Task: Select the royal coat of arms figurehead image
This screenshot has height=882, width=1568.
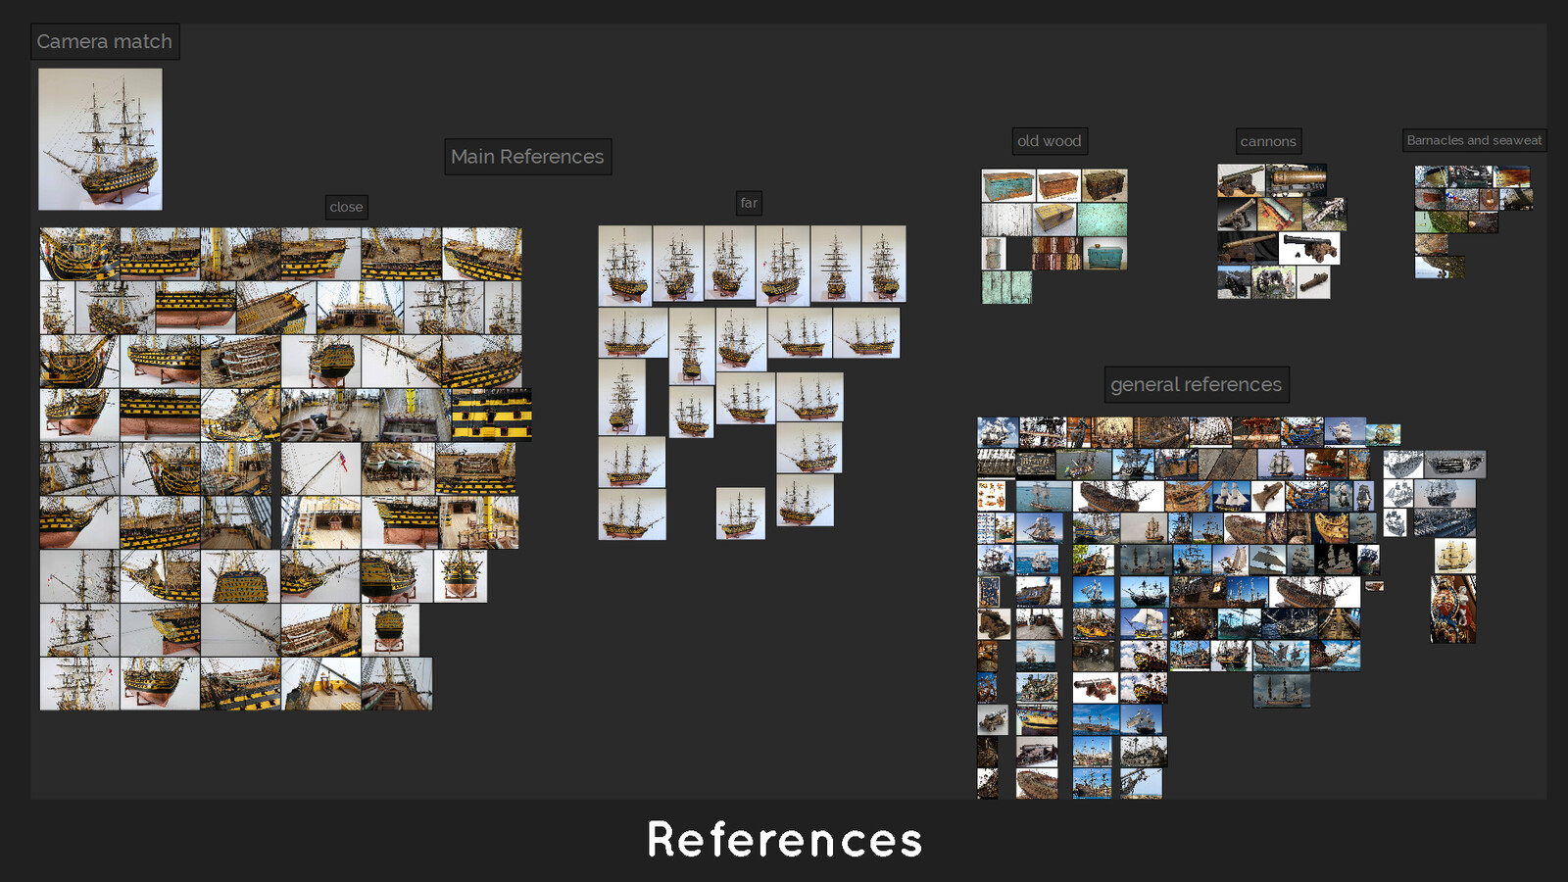Action: (1453, 609)
